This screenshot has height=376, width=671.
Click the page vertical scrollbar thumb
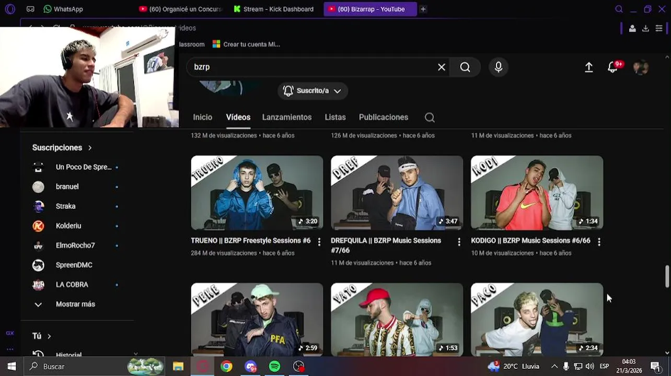[x=667, y=276]
